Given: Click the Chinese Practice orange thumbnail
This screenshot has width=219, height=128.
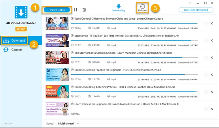Looking at the screenshot, I should pos(57,92).
